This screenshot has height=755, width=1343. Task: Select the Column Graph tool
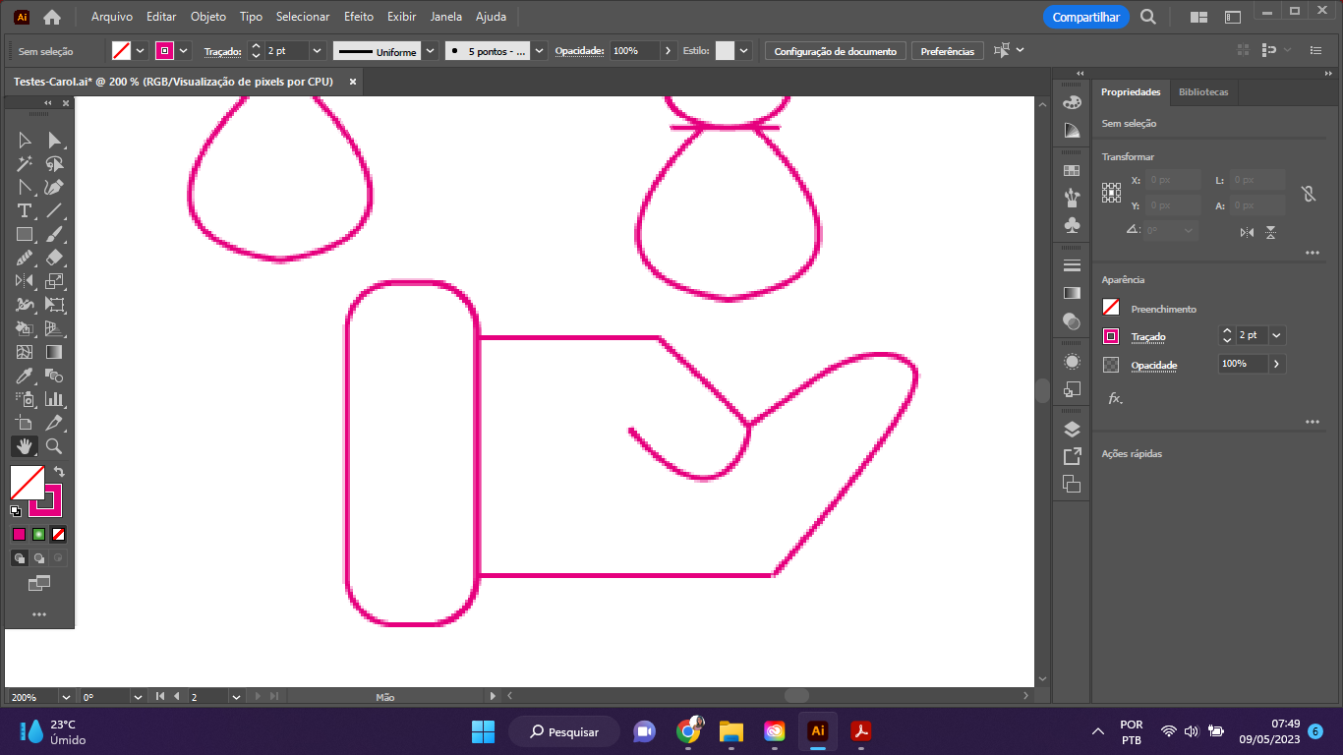[54, 399]
